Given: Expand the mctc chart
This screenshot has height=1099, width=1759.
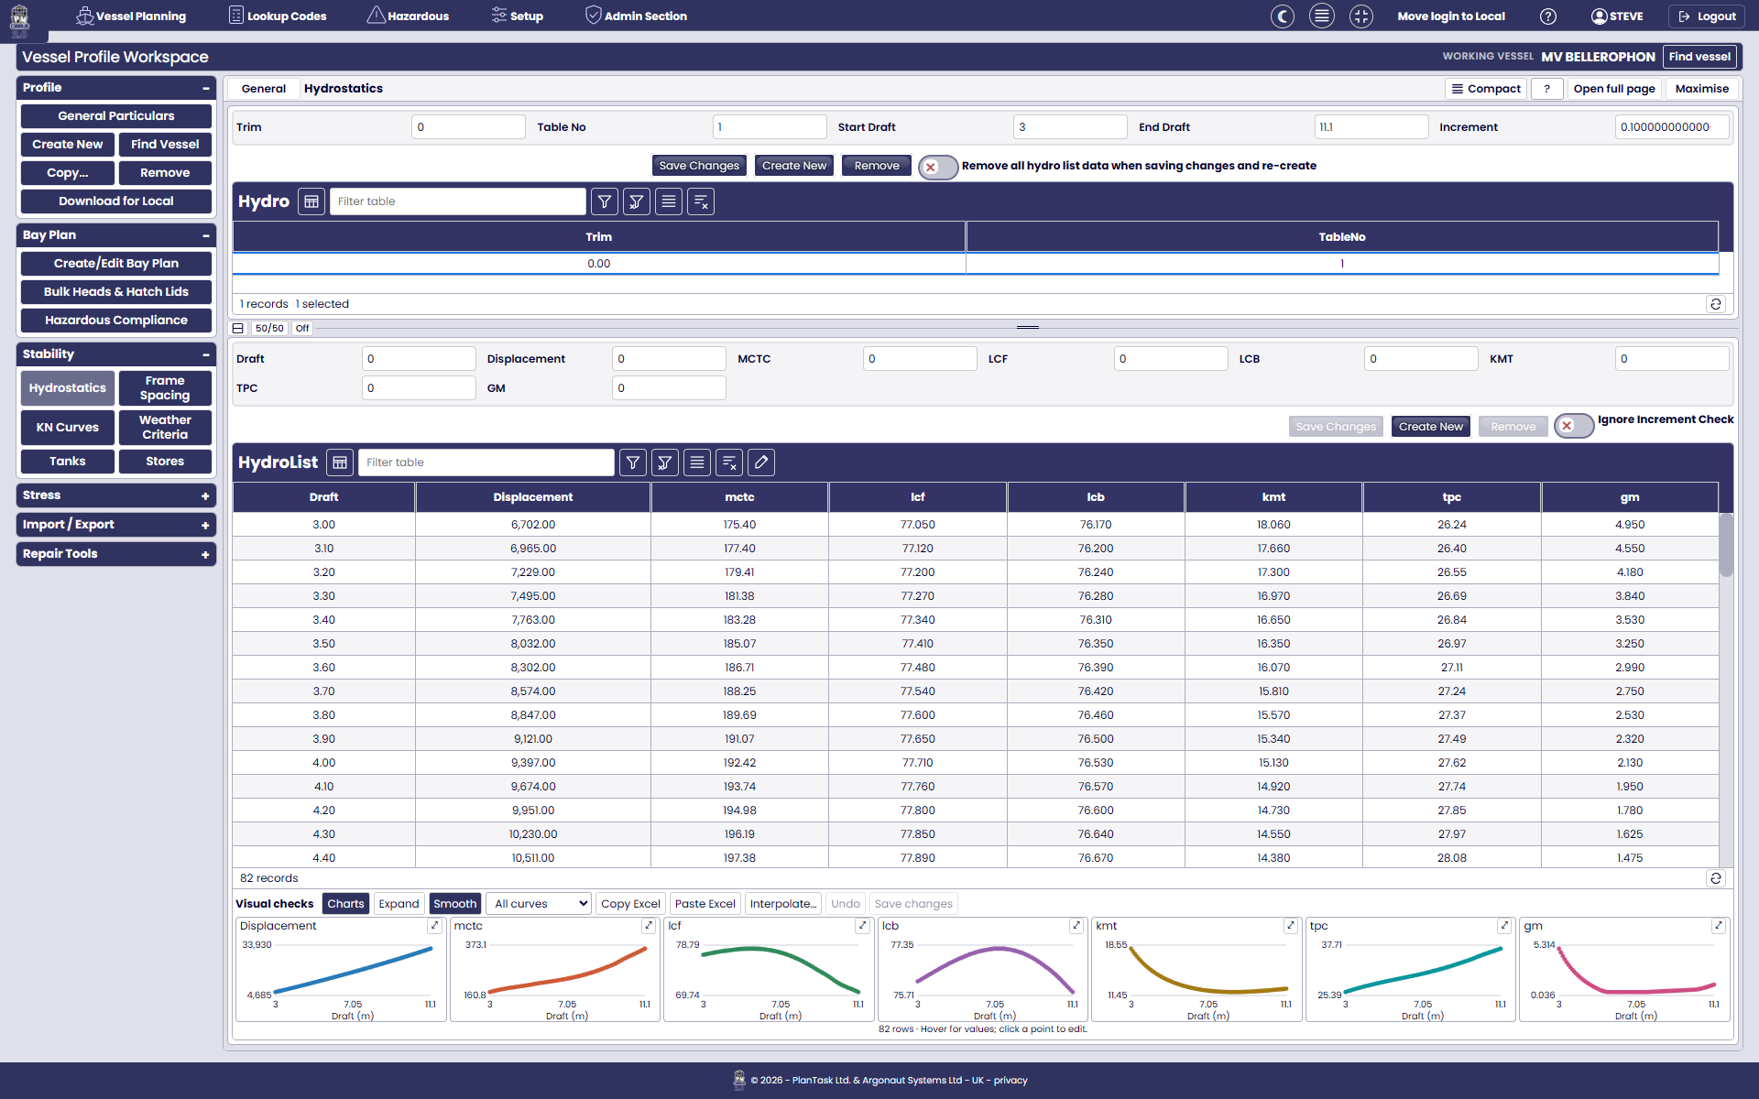Looking at the screenshot, I should click(x=649, y=926).
